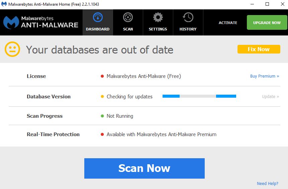
Task: Click the ACTIVATE button
Action: click(x=228, y=23)
